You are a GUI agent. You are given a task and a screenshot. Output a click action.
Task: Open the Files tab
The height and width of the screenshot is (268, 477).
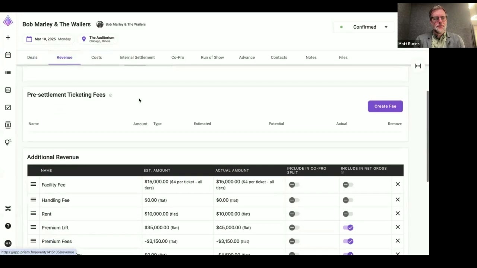(x=343, y=57)
